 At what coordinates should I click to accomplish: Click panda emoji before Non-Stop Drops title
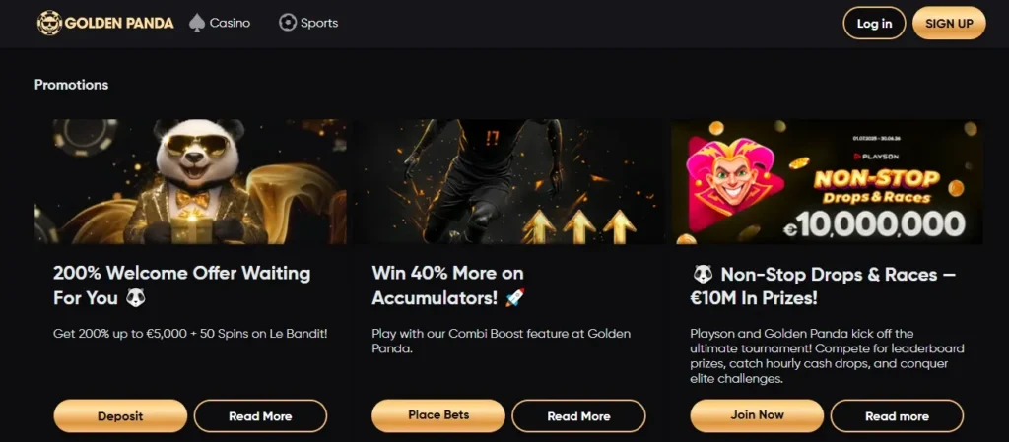[x=703, y=275]
